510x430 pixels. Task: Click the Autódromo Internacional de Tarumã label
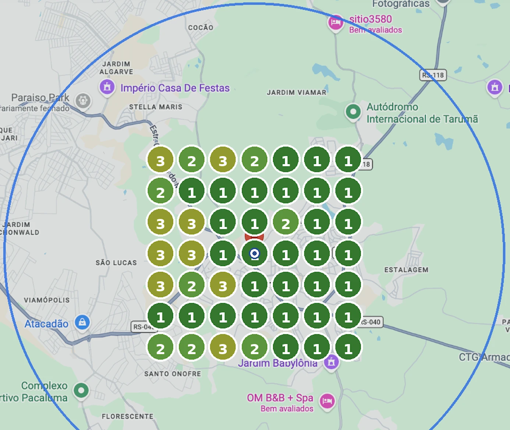click(x=422, y=113)
